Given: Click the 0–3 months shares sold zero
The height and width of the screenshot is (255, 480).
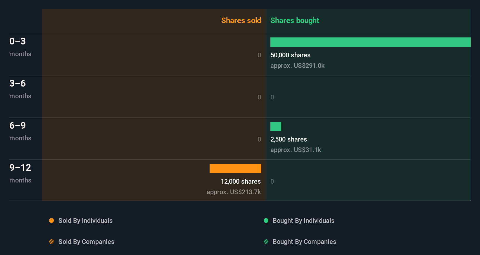Looking at the screenshot, I should (259, 55).
